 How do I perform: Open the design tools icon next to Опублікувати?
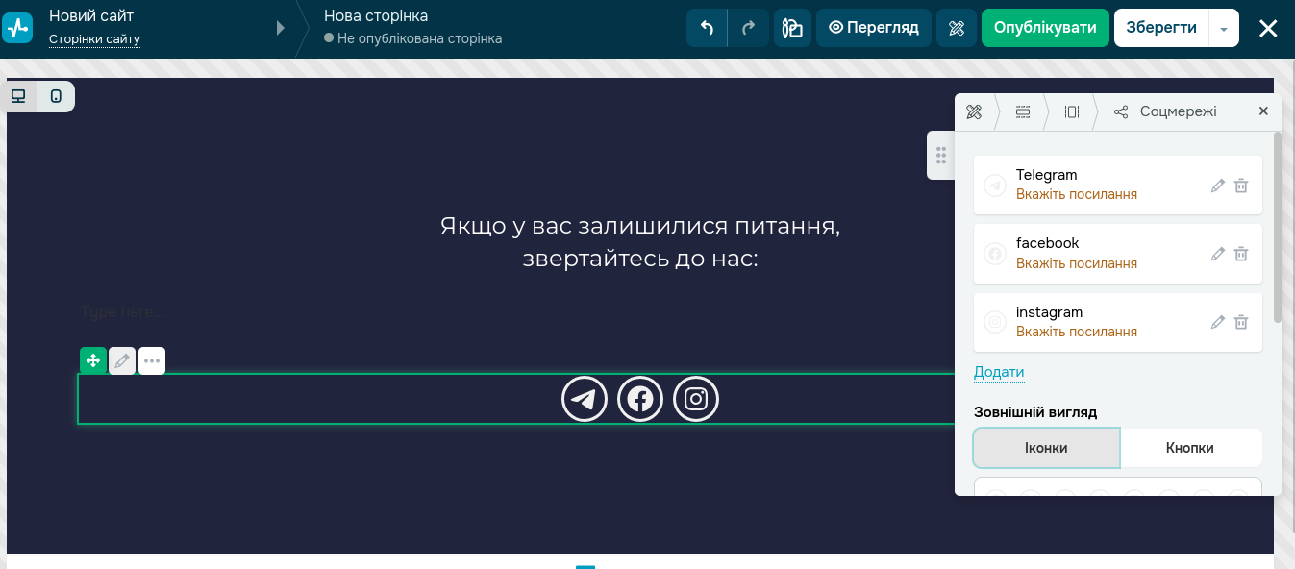[x=956, y=27]
